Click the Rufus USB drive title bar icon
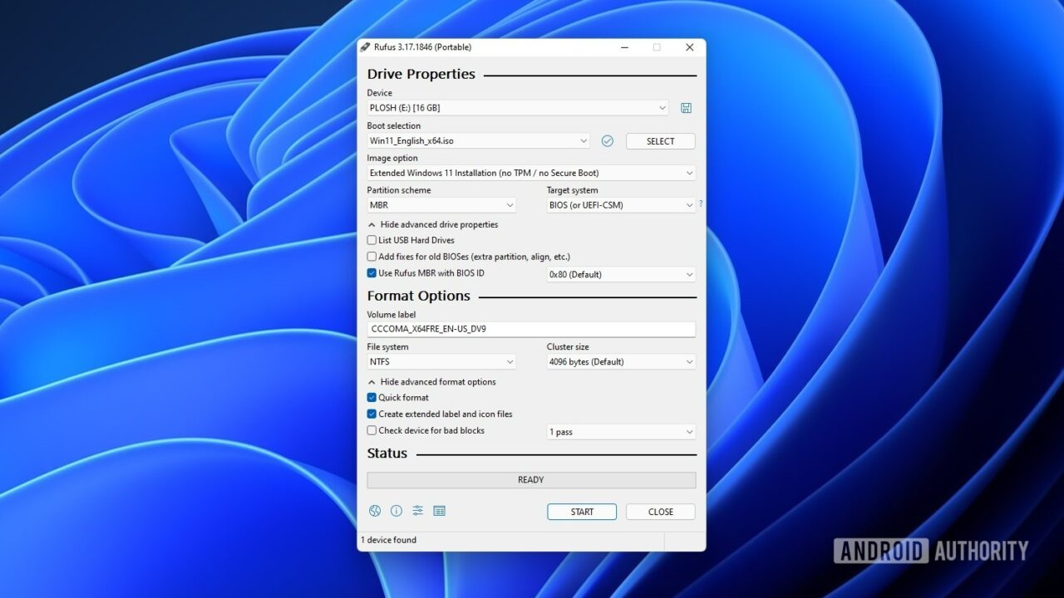This screenshot has width=1064, height=598. tap(363, 47)
